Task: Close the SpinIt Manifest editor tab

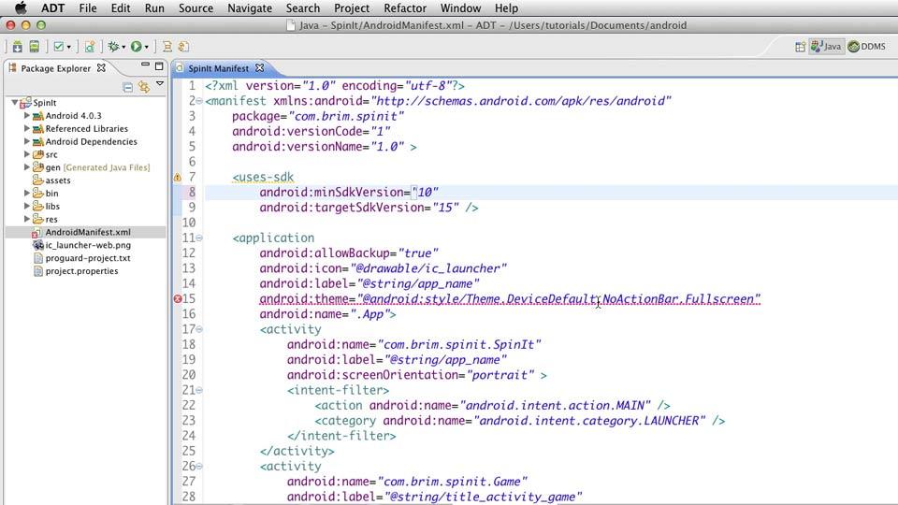Action: (259, 67)
